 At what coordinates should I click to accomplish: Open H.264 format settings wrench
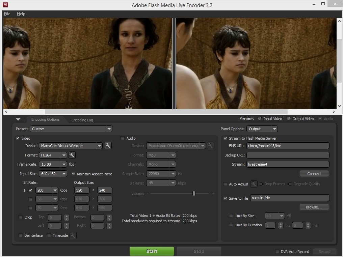72,155
